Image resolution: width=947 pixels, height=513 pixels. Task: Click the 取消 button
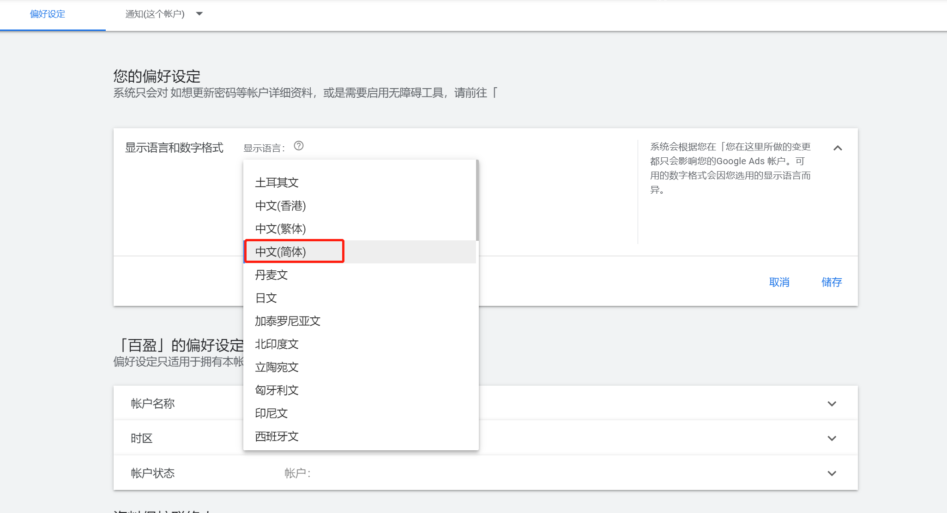779,282
